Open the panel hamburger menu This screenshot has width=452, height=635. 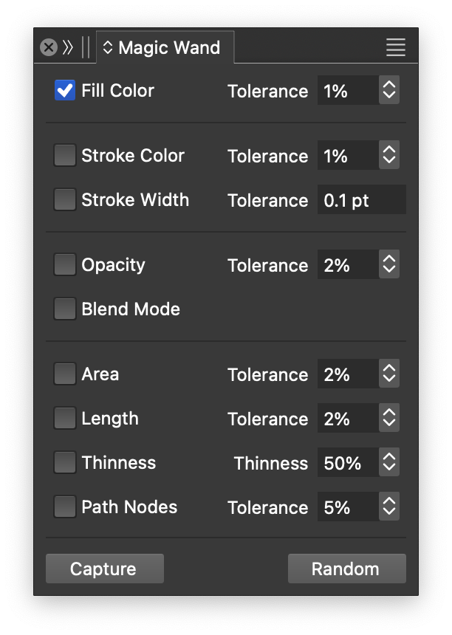[396, 48]
